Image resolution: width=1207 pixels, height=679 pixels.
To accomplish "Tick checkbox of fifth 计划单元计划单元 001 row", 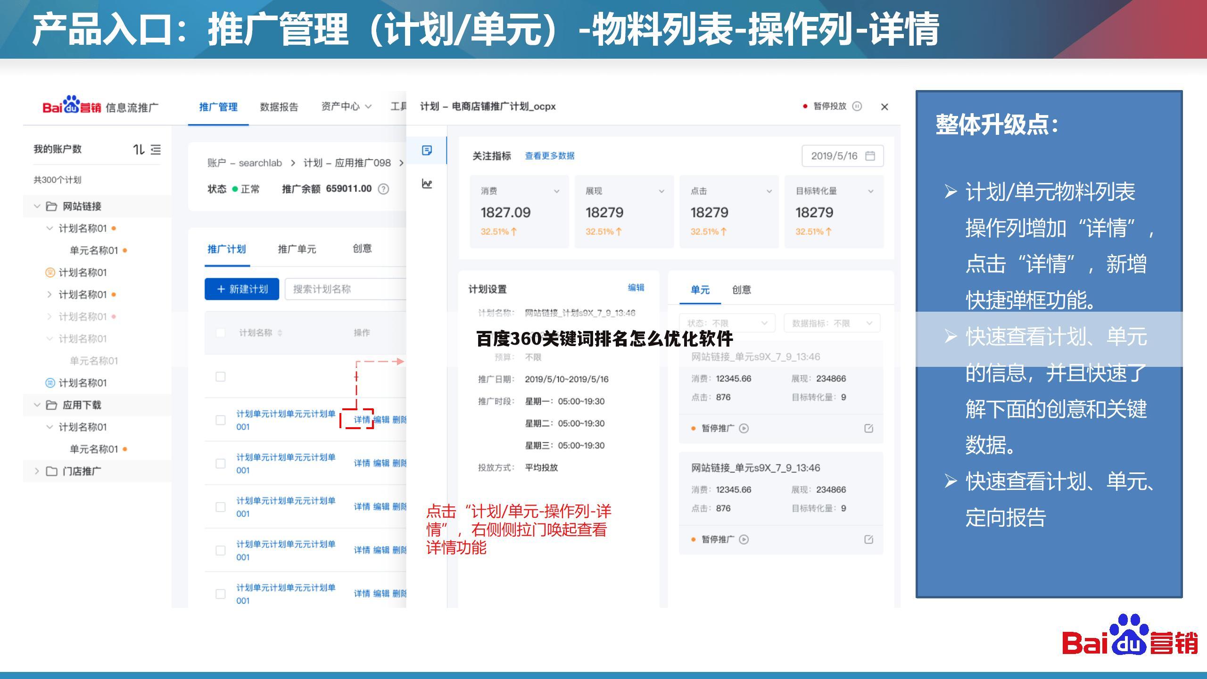I will (220, 594).
